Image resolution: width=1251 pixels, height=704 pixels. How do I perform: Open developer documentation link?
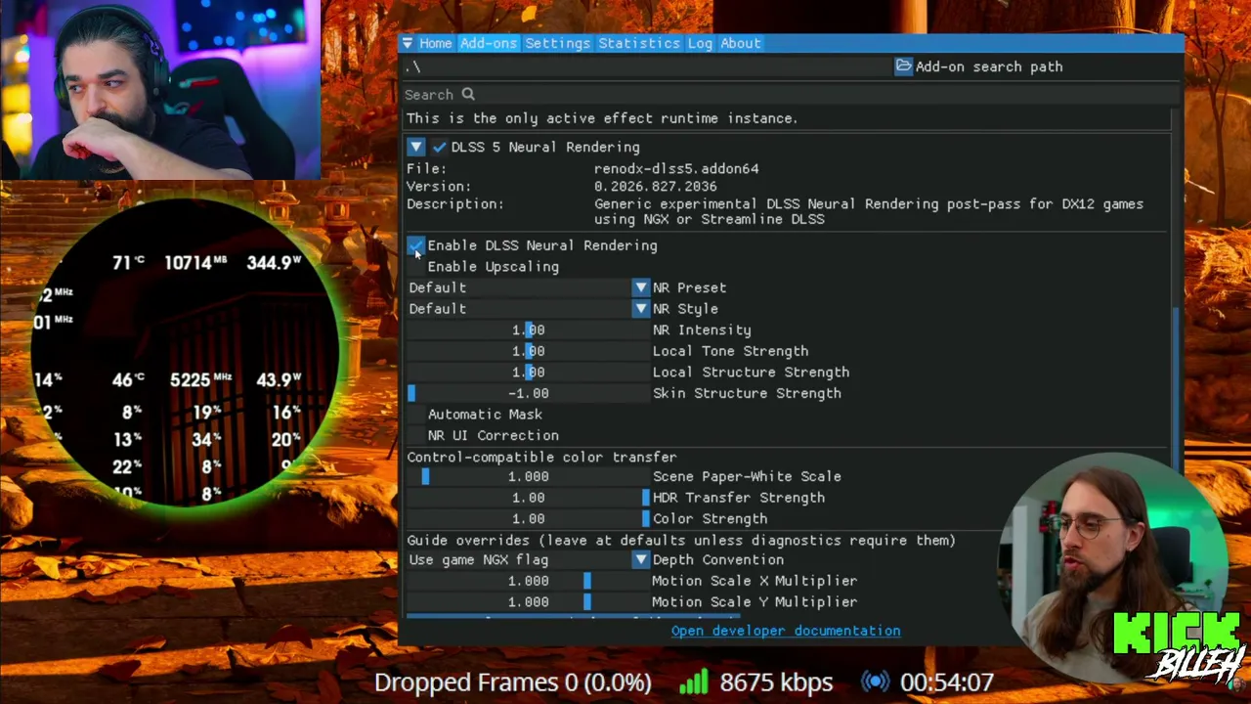[x=786, y=631]
